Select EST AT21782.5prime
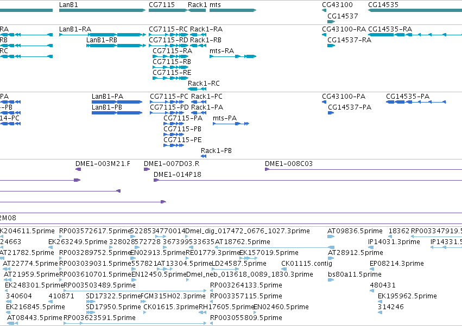This screenshot has width=462, height=326. [x=2, y=258]
